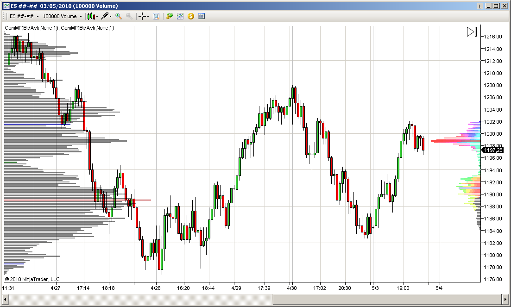
Task: Click the 1204,00 price axis label
Action: pos(493,109)
